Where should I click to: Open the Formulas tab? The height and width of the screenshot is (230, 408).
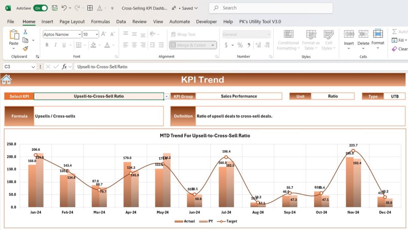tap(100, 21)
